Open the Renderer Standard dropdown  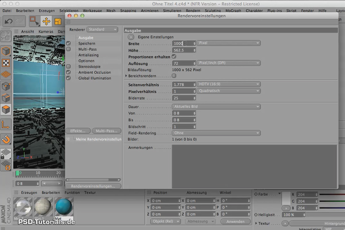click(102, 30)
